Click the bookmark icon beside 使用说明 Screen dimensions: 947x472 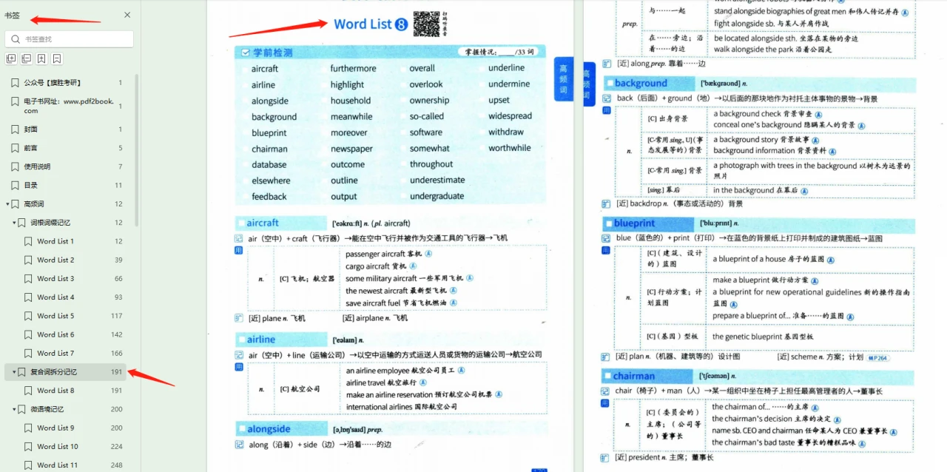coord(16,166)
